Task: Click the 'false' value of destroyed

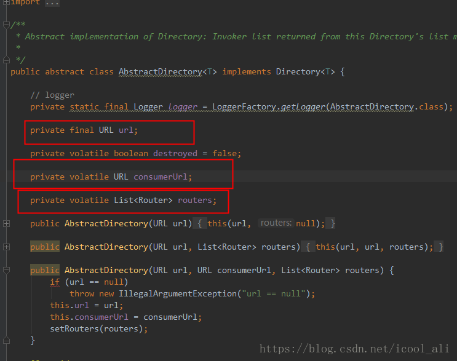Action: [225, 153]
